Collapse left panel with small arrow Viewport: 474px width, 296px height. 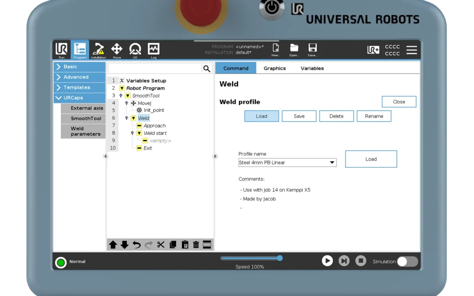click(x=105, y=157)
